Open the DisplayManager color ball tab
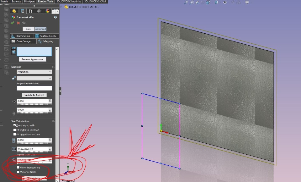Viewport: 301px width, 182px height. [x=47, y=11]
